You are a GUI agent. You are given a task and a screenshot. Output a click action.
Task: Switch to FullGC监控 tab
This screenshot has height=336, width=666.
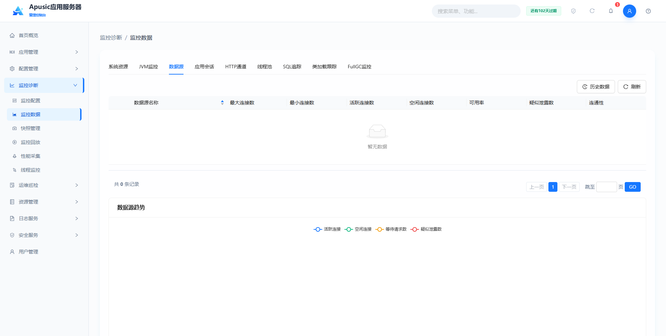pyautogui.click(x=359, y=67)
